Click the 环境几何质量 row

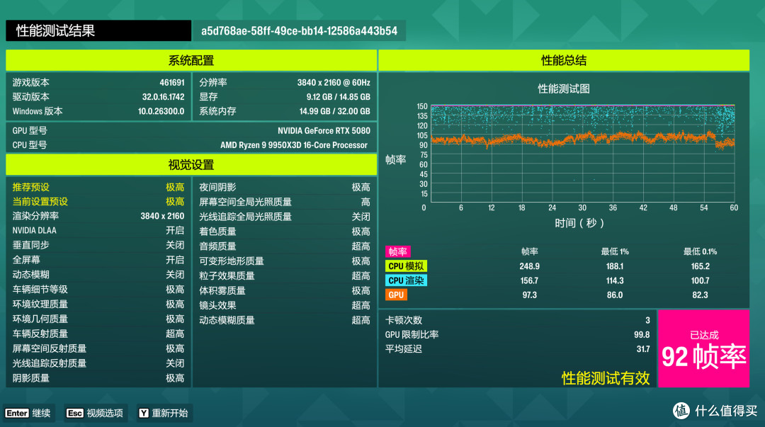98,319
